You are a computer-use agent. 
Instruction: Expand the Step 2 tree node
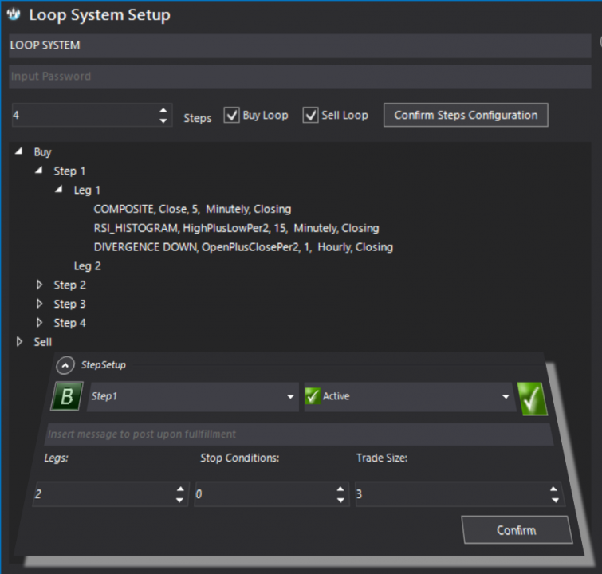(39, 285)
